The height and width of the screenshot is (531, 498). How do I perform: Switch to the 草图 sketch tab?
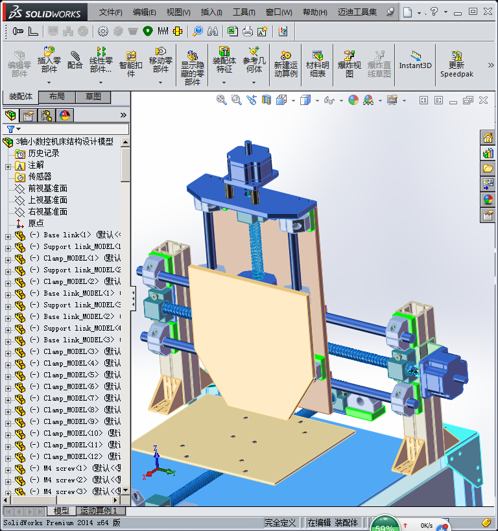click(x=93, y=97)
